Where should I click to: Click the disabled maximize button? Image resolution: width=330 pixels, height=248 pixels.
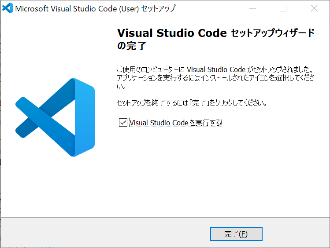pos(283,8)
